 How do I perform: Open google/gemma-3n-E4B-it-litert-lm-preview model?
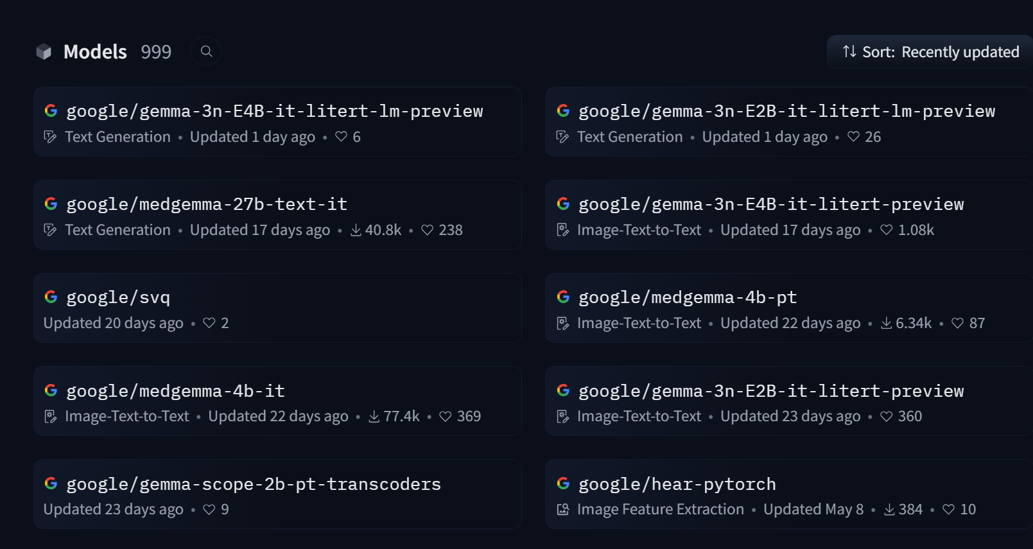[275, 111]
